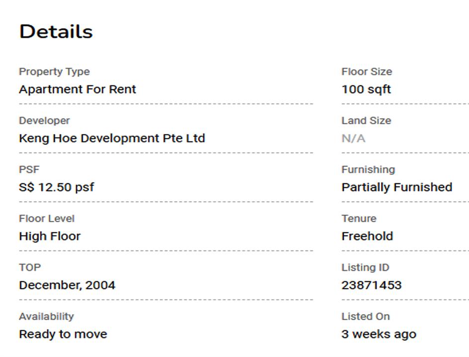This screenshot has width=469, height=357.
Task: Click the Furnishing label
Action: pyautogui.click(x=368, y=169)
